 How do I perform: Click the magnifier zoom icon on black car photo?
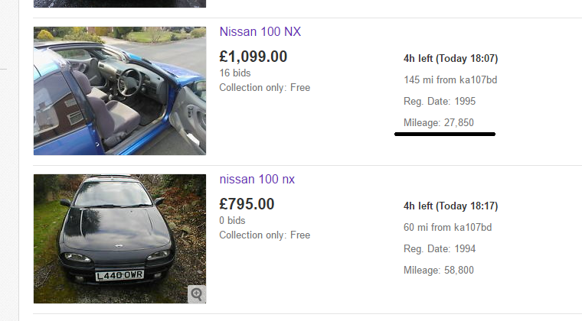tap(197, 294)
